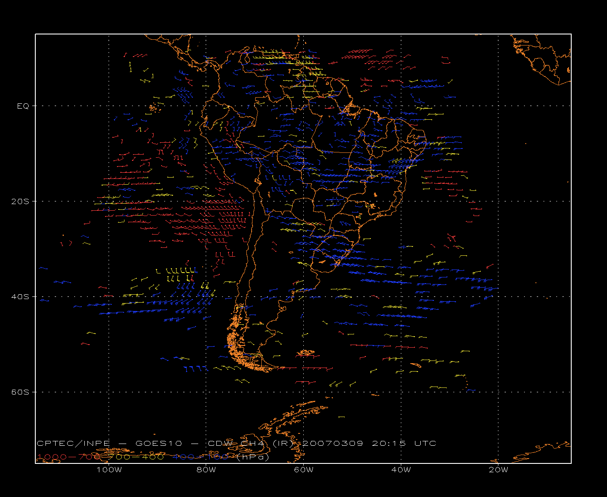Click the '80W' longitude label

(x=206, y=470)
